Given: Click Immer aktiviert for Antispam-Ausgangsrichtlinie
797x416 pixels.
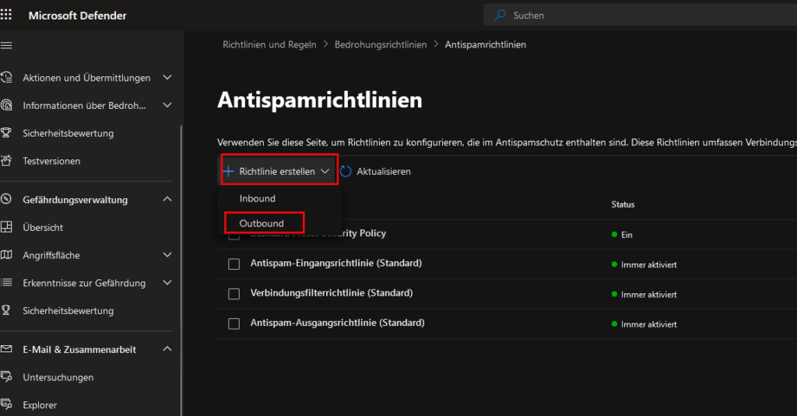Looking at the screenshot, I should 648,324.
